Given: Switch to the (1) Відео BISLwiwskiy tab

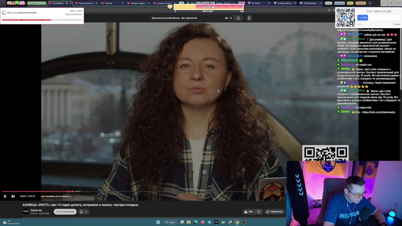Looking at the screenshot, I should pyautogui.click(x=284, y=3).
